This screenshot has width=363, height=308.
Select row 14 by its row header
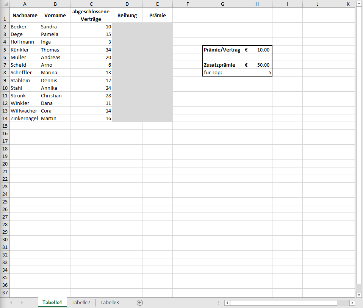coord(5,118)
